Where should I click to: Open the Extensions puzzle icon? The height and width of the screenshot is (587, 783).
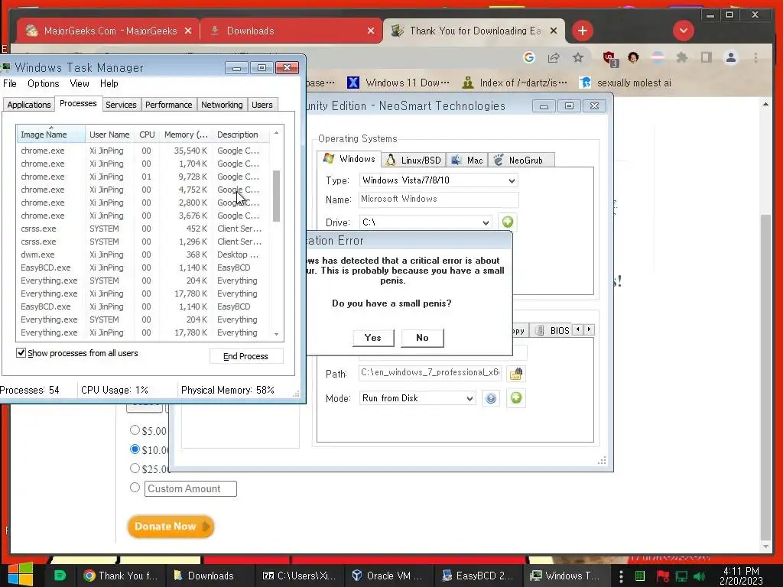coord(681,58)
